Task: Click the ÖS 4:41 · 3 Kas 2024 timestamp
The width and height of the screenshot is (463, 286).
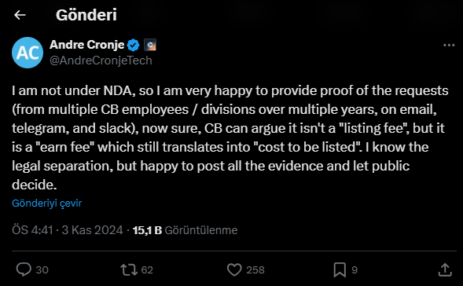Action: coord(68,230)
